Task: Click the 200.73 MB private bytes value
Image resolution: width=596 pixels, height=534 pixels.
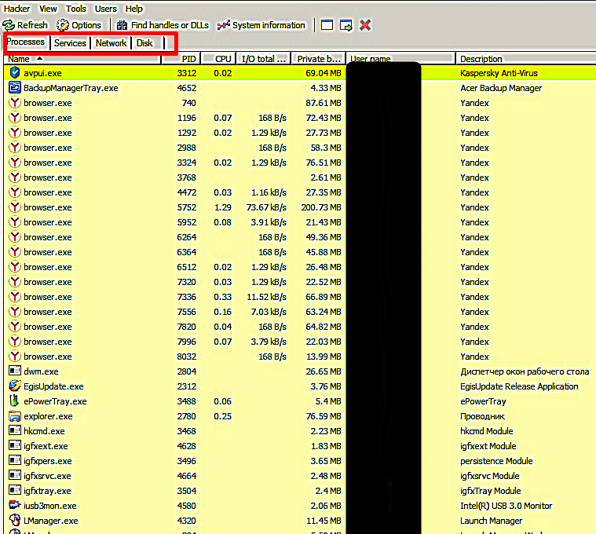Action: [321, 207]
